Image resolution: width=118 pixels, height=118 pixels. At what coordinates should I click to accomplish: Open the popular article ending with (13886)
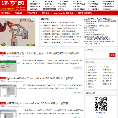[x=61, y=43]
